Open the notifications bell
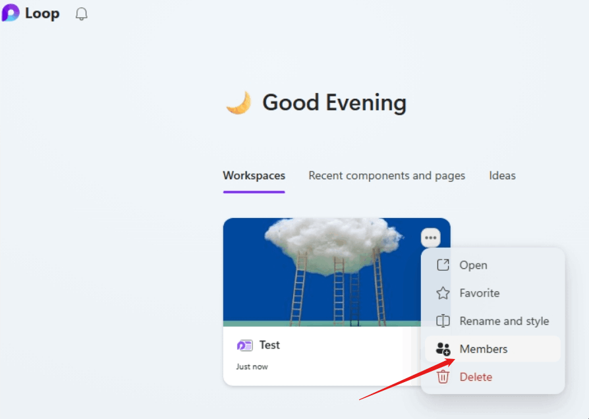Viewport: 589px width, 419px height. click(x=81, y=14)
